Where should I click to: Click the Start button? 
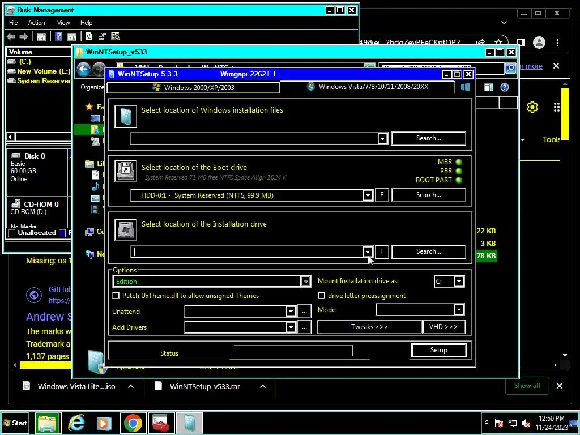coord(15,423)
